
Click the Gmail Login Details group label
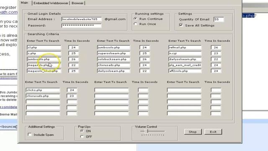44,14
